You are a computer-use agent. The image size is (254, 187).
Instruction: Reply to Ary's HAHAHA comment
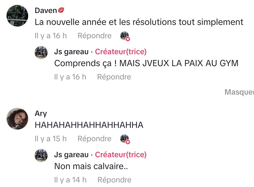(x=95, y=139)
